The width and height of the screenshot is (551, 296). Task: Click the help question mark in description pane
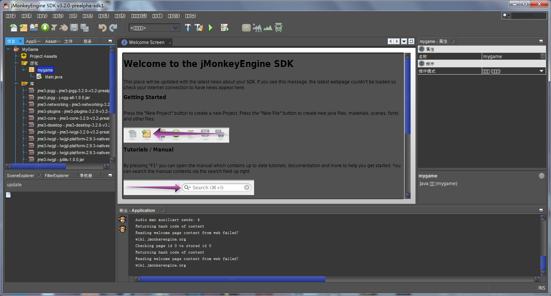pyautogui.click(x=541, y=176)
